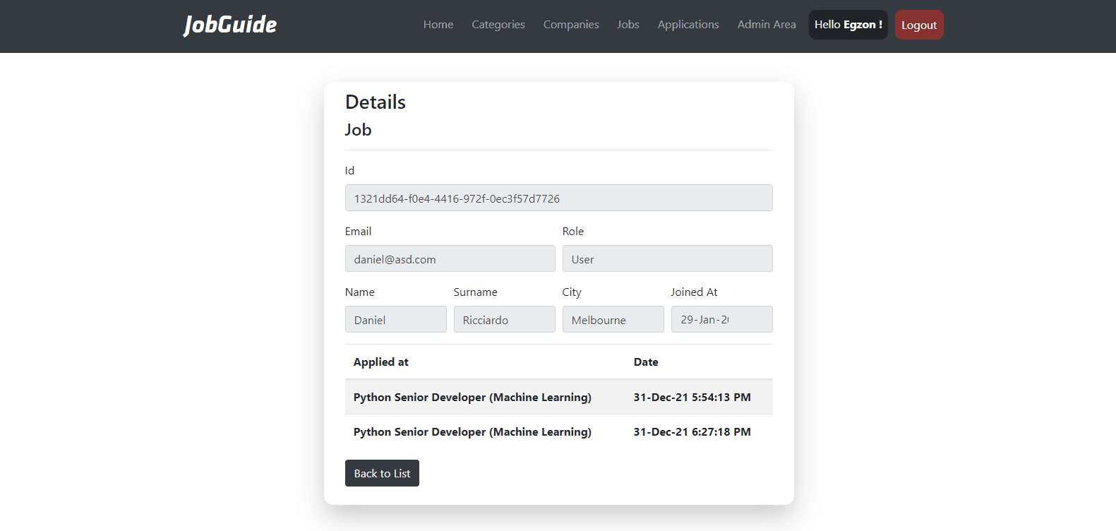Open the Jobs page
This screenshot has width=1116, height=531.
coord(628,25)
